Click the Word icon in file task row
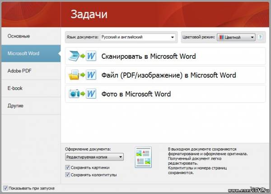This screenshot has width=271, height=194. click(x=91, y=75)
